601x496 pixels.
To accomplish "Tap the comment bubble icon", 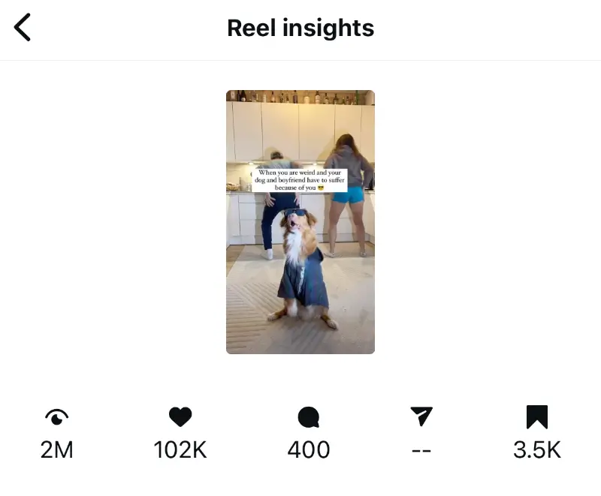I will click(x=309, y=416).
